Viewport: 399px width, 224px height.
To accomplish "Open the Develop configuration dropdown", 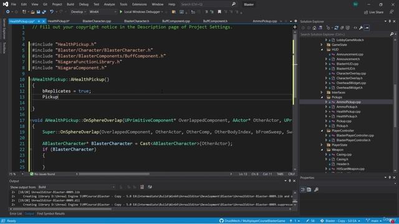I will pos(78,12).
